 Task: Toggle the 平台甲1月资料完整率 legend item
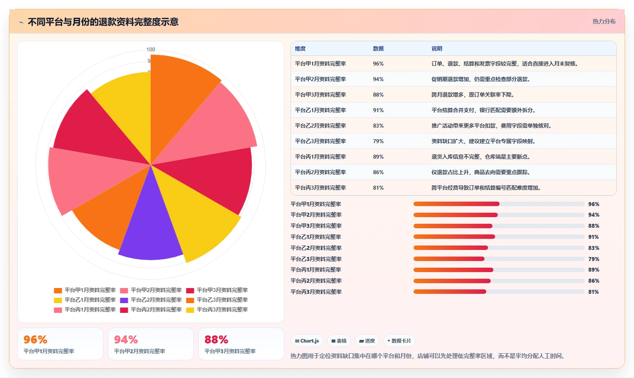pyautogui.click(x=85, y=290)
